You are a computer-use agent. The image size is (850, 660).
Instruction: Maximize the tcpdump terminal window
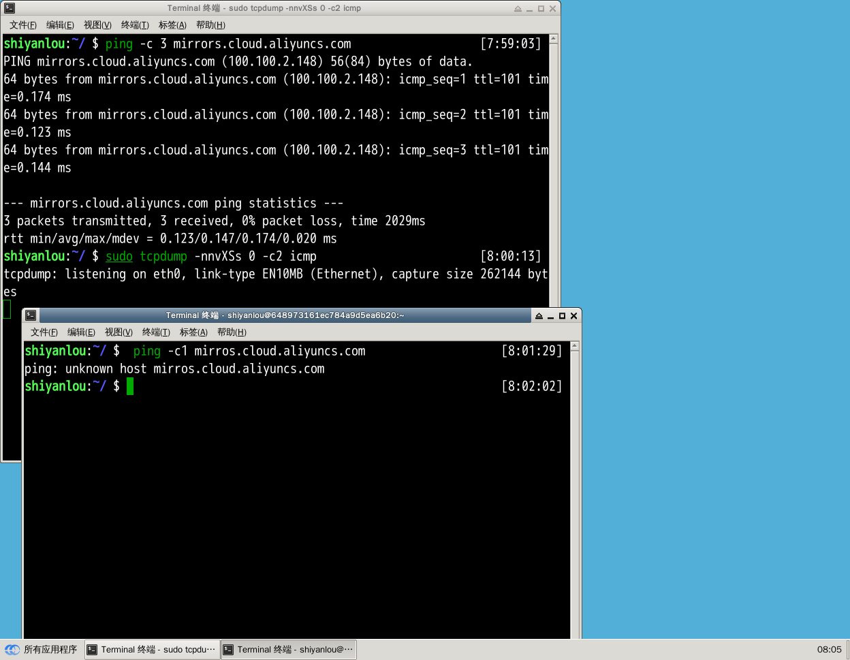pyautogui.click(x=541, y=9)
